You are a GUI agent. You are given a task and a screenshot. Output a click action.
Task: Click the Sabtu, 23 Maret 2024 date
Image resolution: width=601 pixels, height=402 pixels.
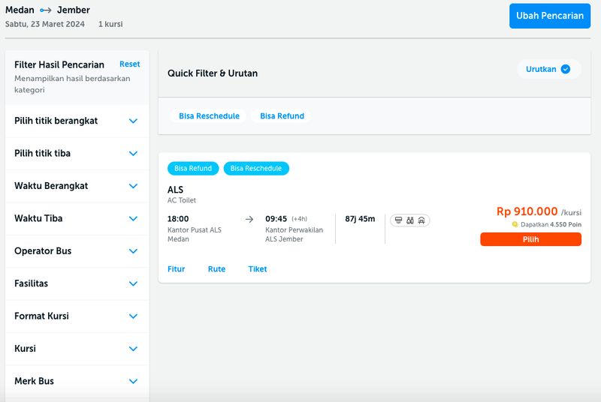(x=45, y=24)
